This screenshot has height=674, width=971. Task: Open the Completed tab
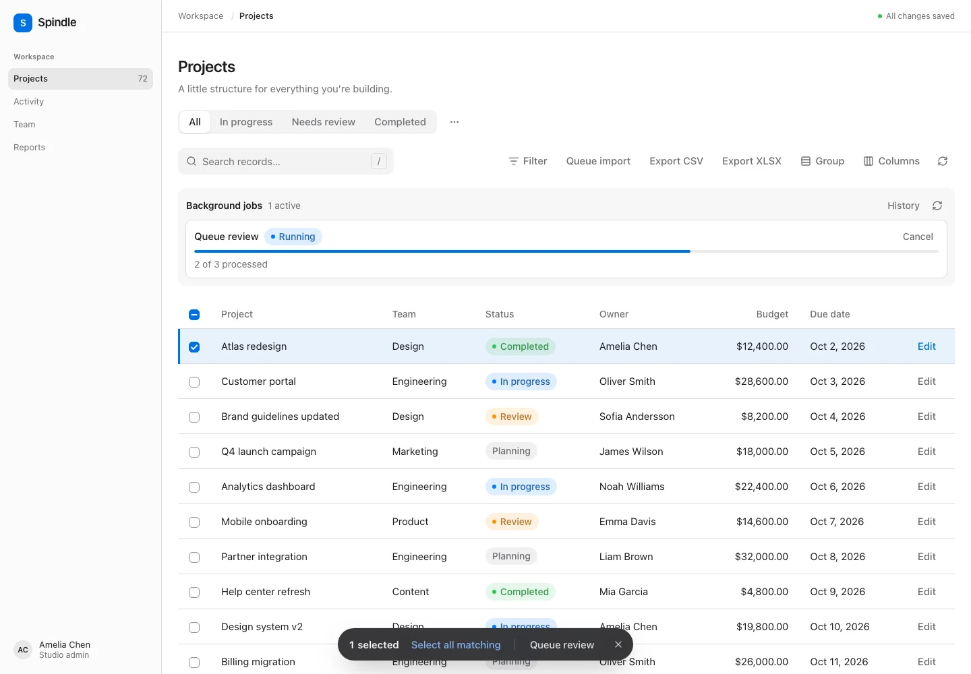400,122
